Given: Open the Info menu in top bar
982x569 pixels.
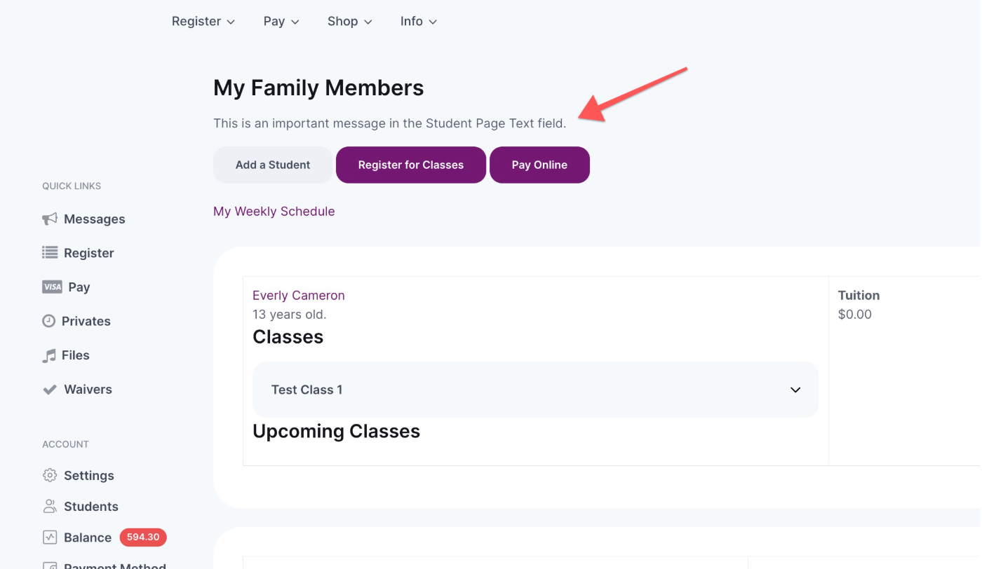Looking at the screenshot, I should coord(419,22).
